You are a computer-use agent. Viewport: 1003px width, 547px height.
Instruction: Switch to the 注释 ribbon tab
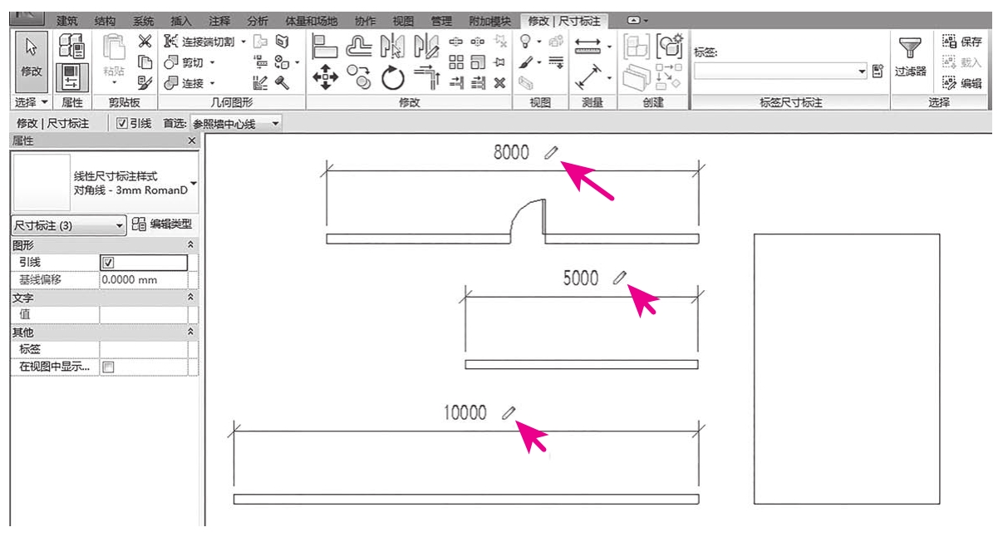pyautogui.click(x=219, y=21)
